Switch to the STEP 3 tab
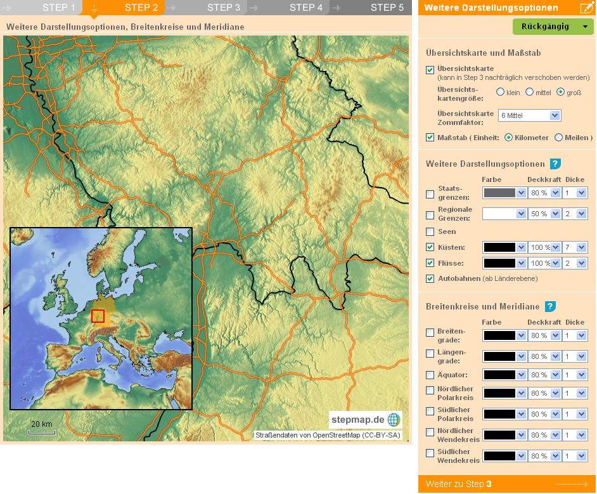 click(x=224, y=8)
